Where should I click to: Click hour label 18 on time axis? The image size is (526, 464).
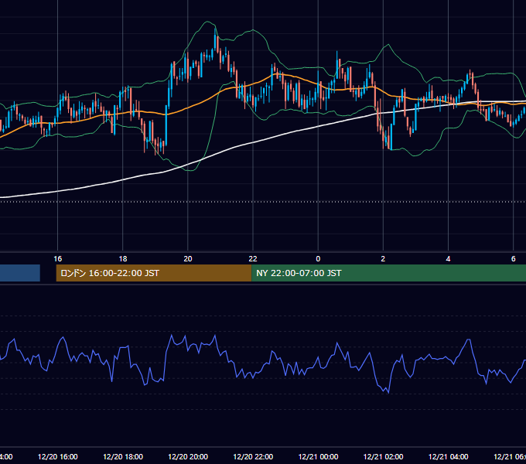pyautogui.click(x=123, y=259)
